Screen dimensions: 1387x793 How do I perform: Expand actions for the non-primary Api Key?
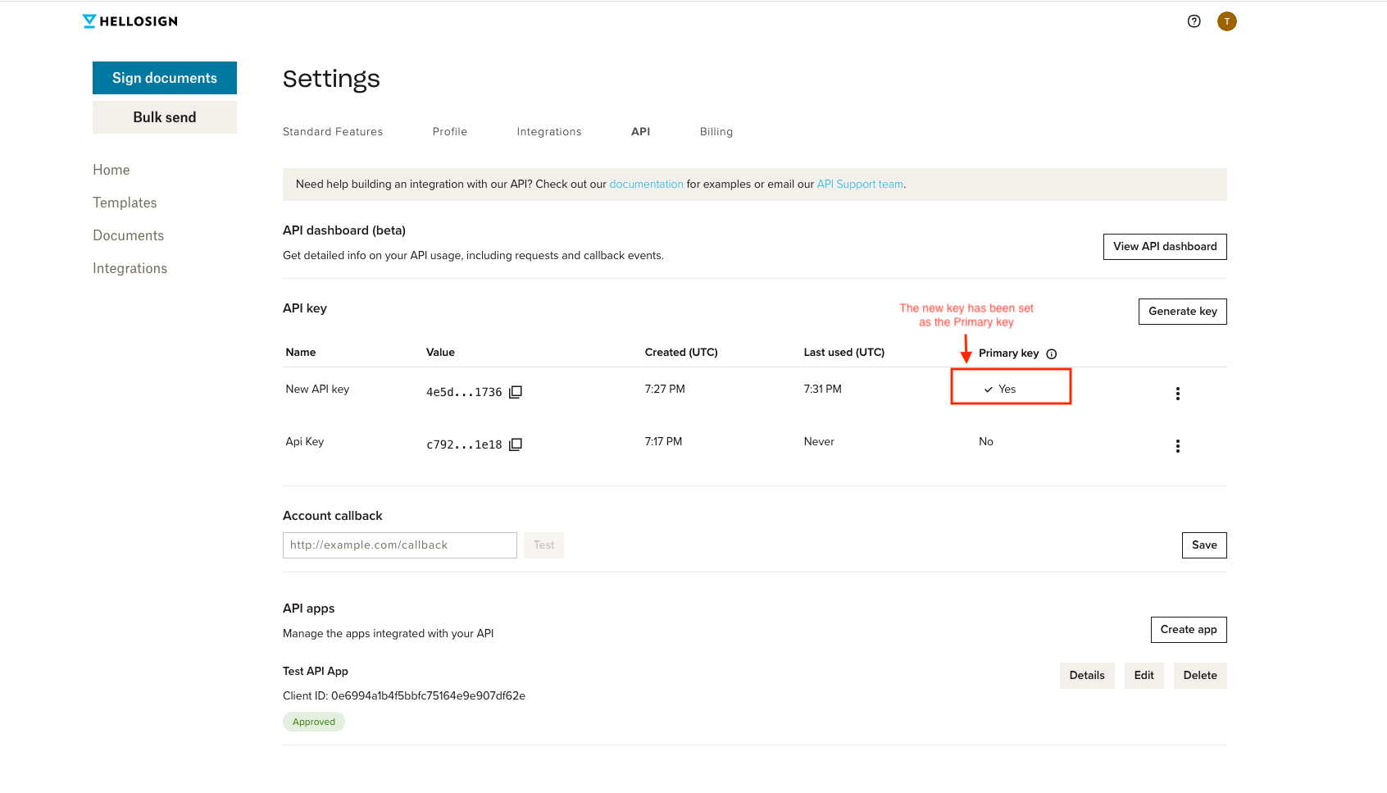pos(1178,445)
